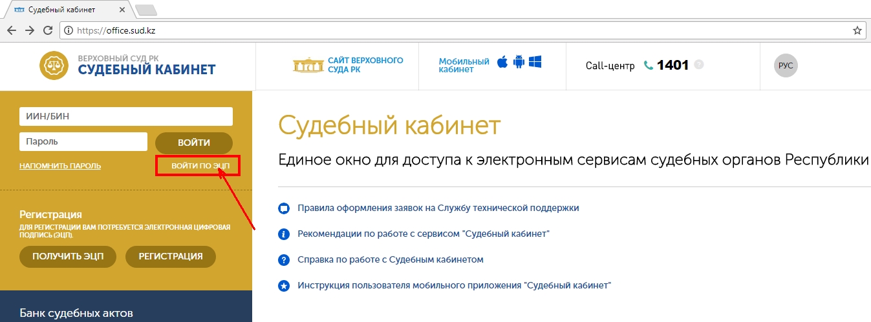Click ВОЙТИ ПО ЭЦП button
Screen dimensions: 871x322
click(x=200, y=166)
